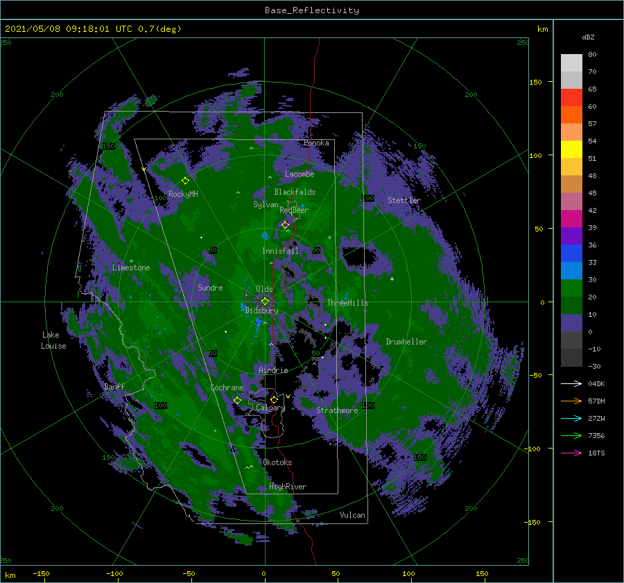
Task: Click the Cochrane label
Action: coord(227,388)
